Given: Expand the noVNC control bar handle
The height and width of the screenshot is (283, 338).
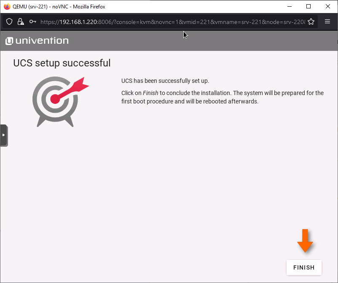Looking at the screenshot, I should 3,135.
